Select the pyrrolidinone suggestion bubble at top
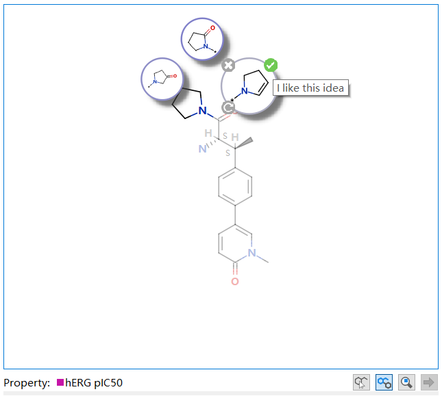Image resolution: width=442 pixels, height=396 pixels. (x=202, y=39)
